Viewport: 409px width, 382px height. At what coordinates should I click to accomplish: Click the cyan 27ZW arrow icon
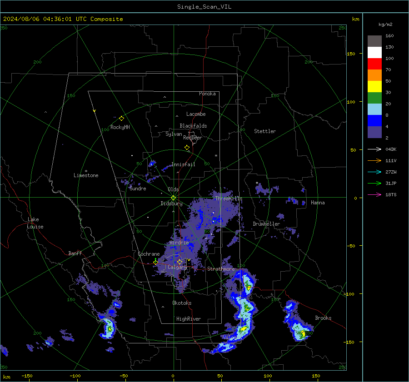pos(374,172)
